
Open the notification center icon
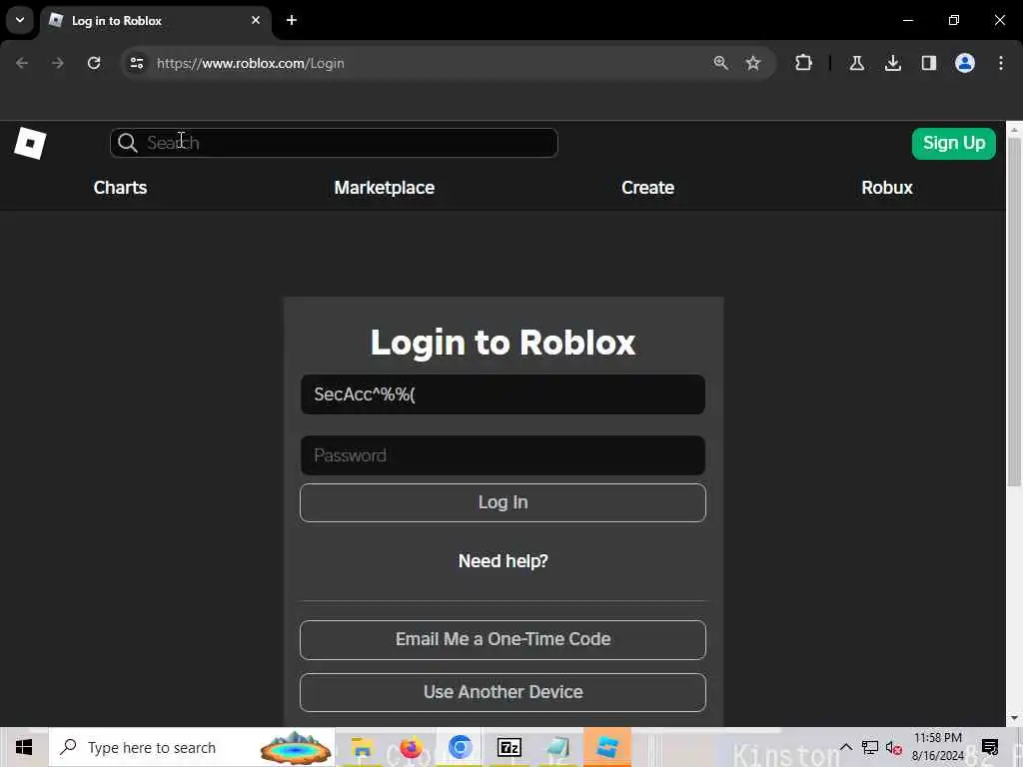[990, 747]
